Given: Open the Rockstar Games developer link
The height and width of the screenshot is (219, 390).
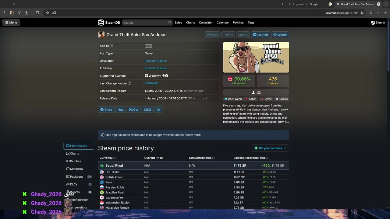Looking at the screenshot, I should 155,61.
